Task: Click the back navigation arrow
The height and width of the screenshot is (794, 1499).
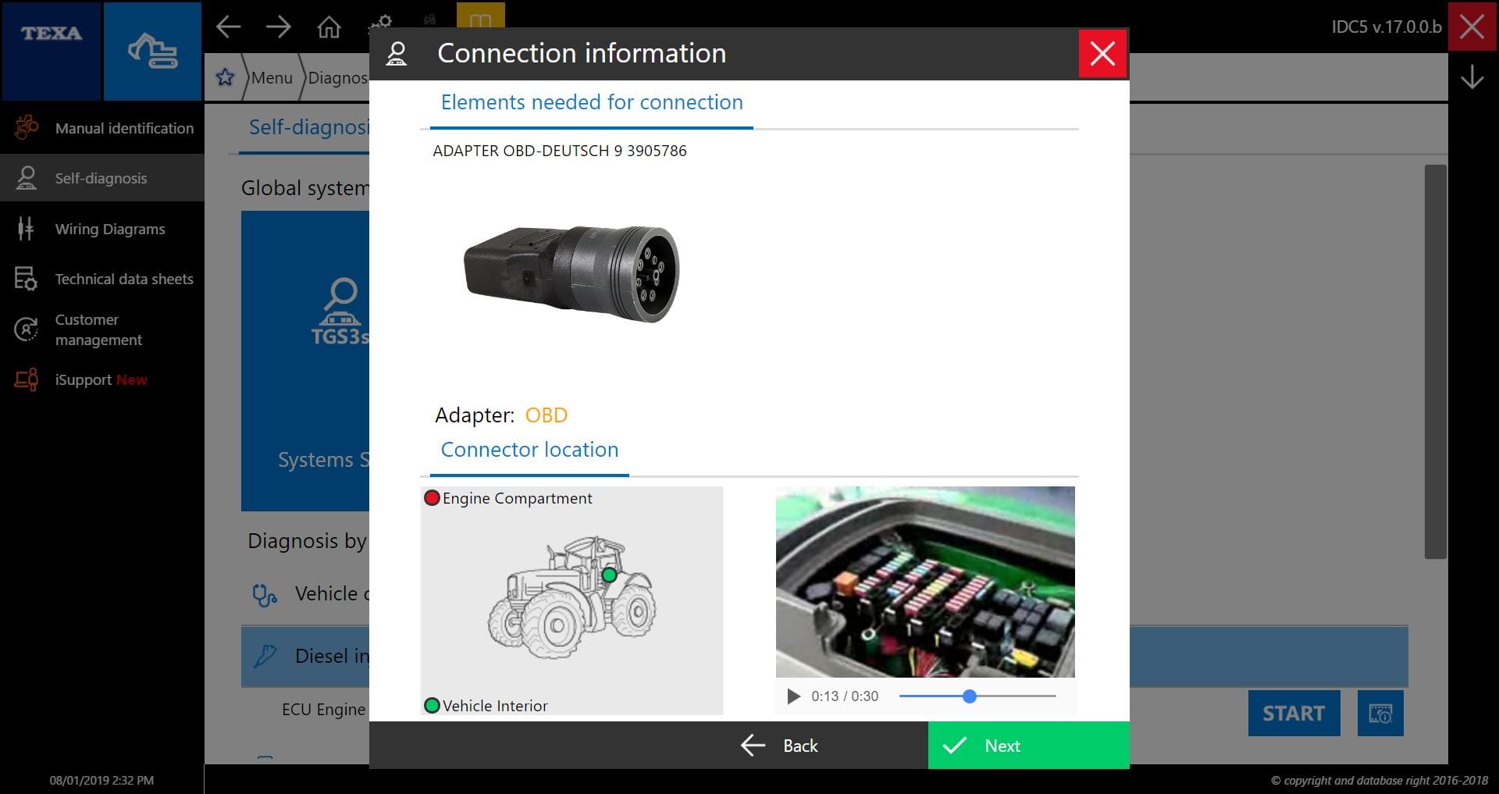Action: 229,27
